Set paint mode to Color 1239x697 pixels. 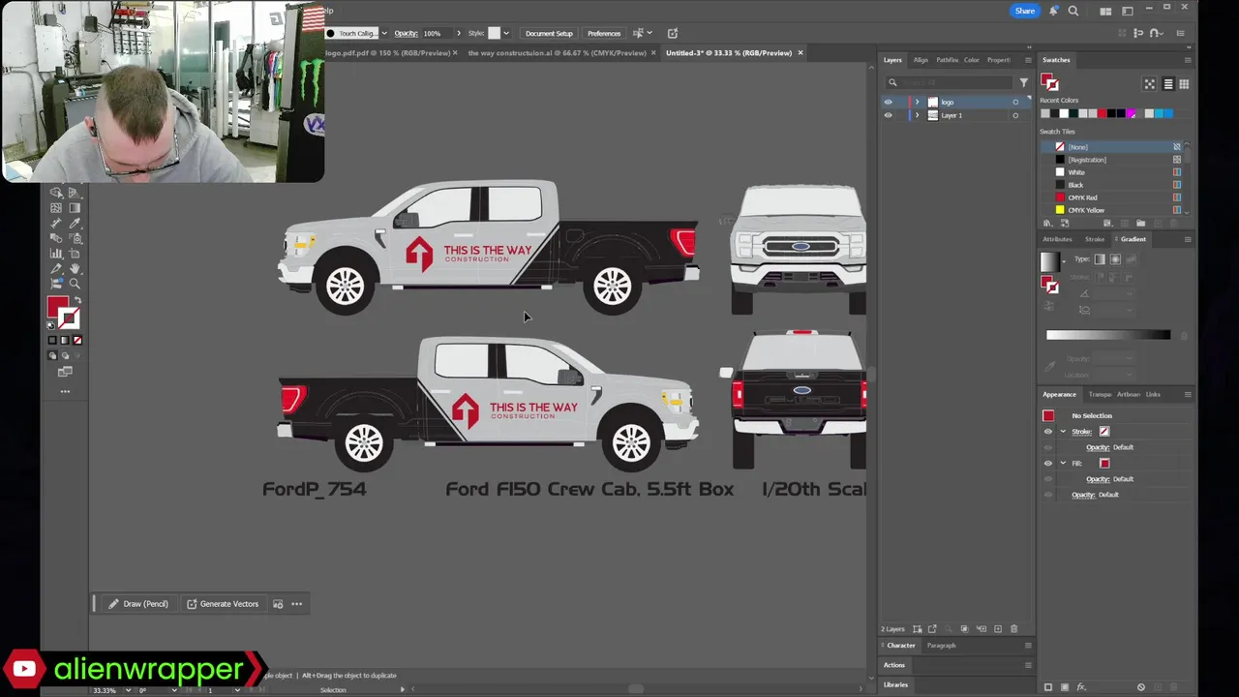pyautogui.click(x=52, y=340)
